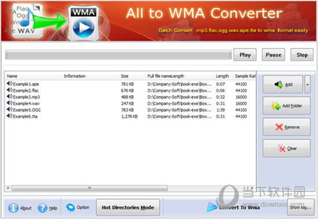
Task: Remove the selected file from list
Action: click(x=287, y=127)
